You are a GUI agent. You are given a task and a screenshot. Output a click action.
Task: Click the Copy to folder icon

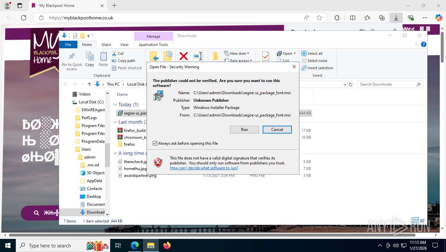(168, 56)
